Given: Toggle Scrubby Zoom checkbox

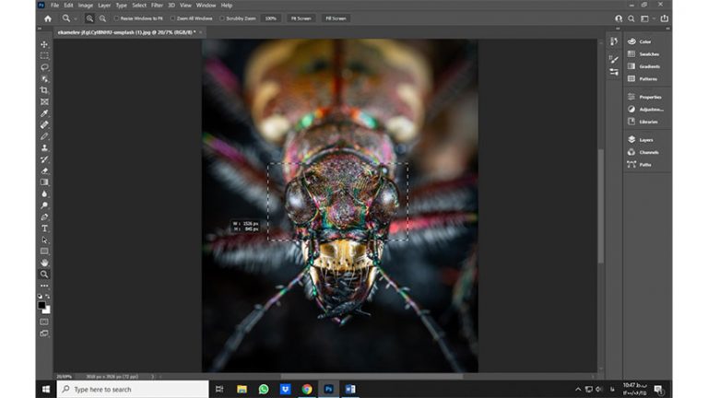Looking at the screenshot, I should (x=221, y=18).
